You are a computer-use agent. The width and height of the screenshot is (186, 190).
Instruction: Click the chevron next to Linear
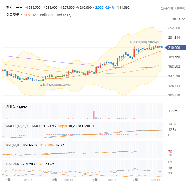point(184,19)
